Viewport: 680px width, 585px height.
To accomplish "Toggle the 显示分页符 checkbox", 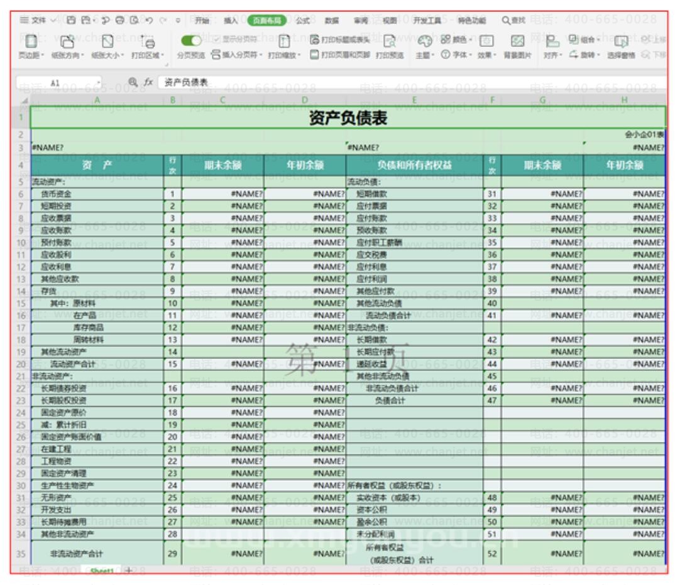I will click(235, 39).
